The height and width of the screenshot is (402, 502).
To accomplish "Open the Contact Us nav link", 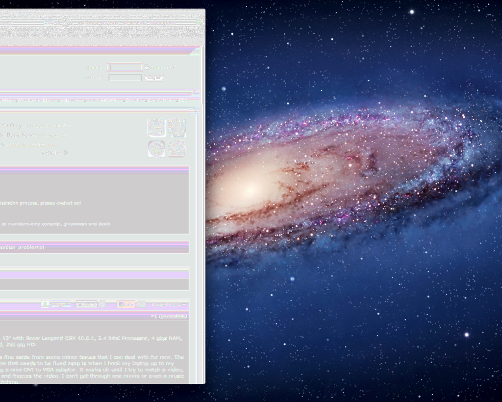I will 159,100.
